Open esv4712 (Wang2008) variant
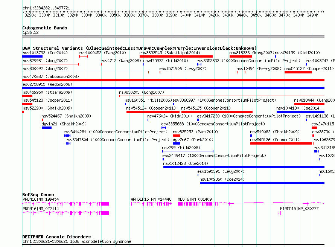Viewport: 335px width, 247px height. click(101, 64)
